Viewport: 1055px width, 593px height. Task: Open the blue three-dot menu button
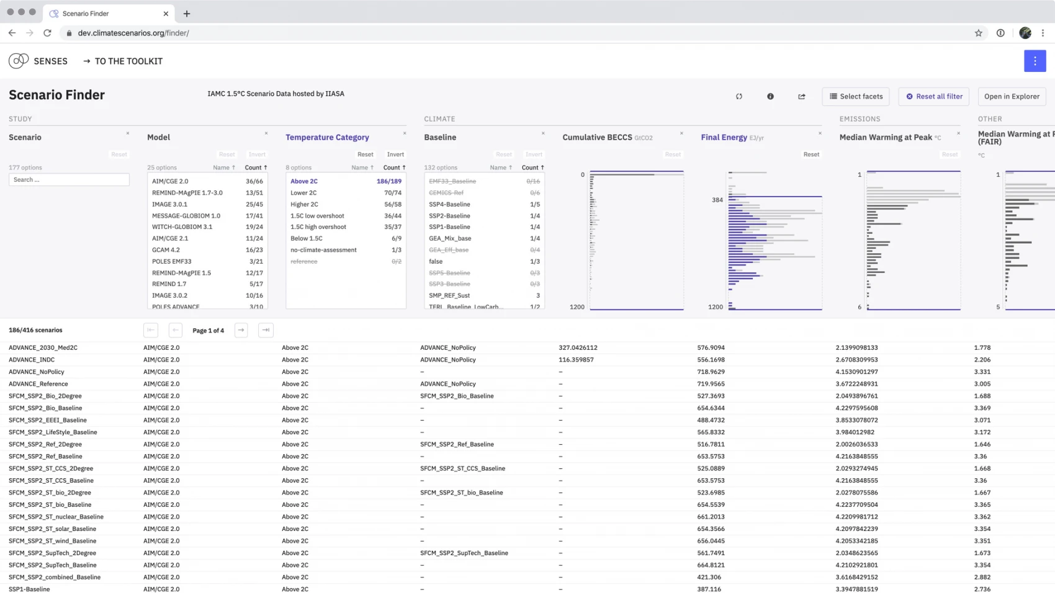(x=1035, y=61)
